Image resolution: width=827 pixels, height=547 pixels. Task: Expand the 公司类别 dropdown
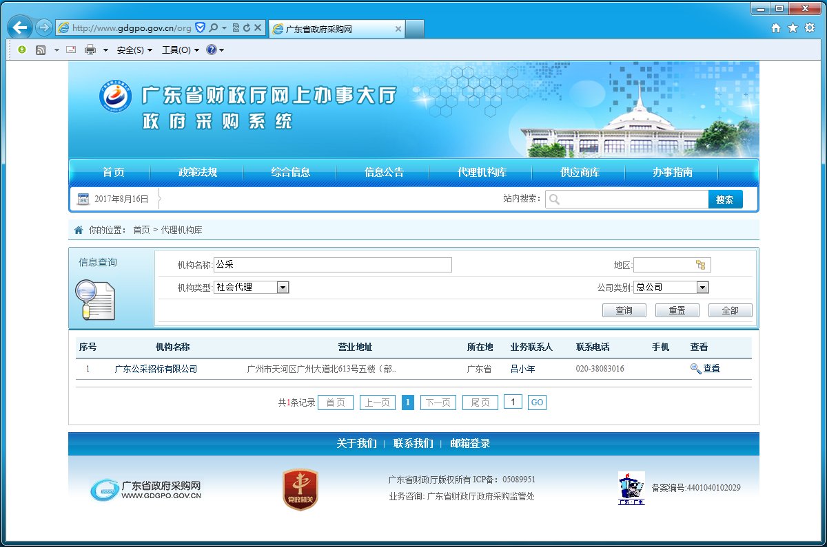click(x=702, y=288)
